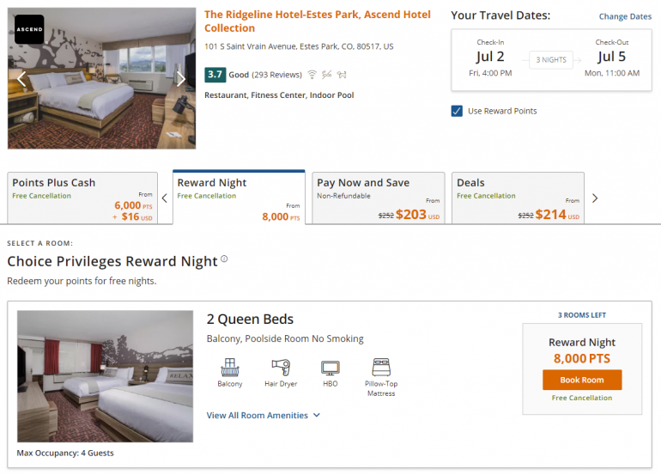This screenshot has height=475, width=661.
Task: Expand View All Room Amenities
Action: point(263,416)
